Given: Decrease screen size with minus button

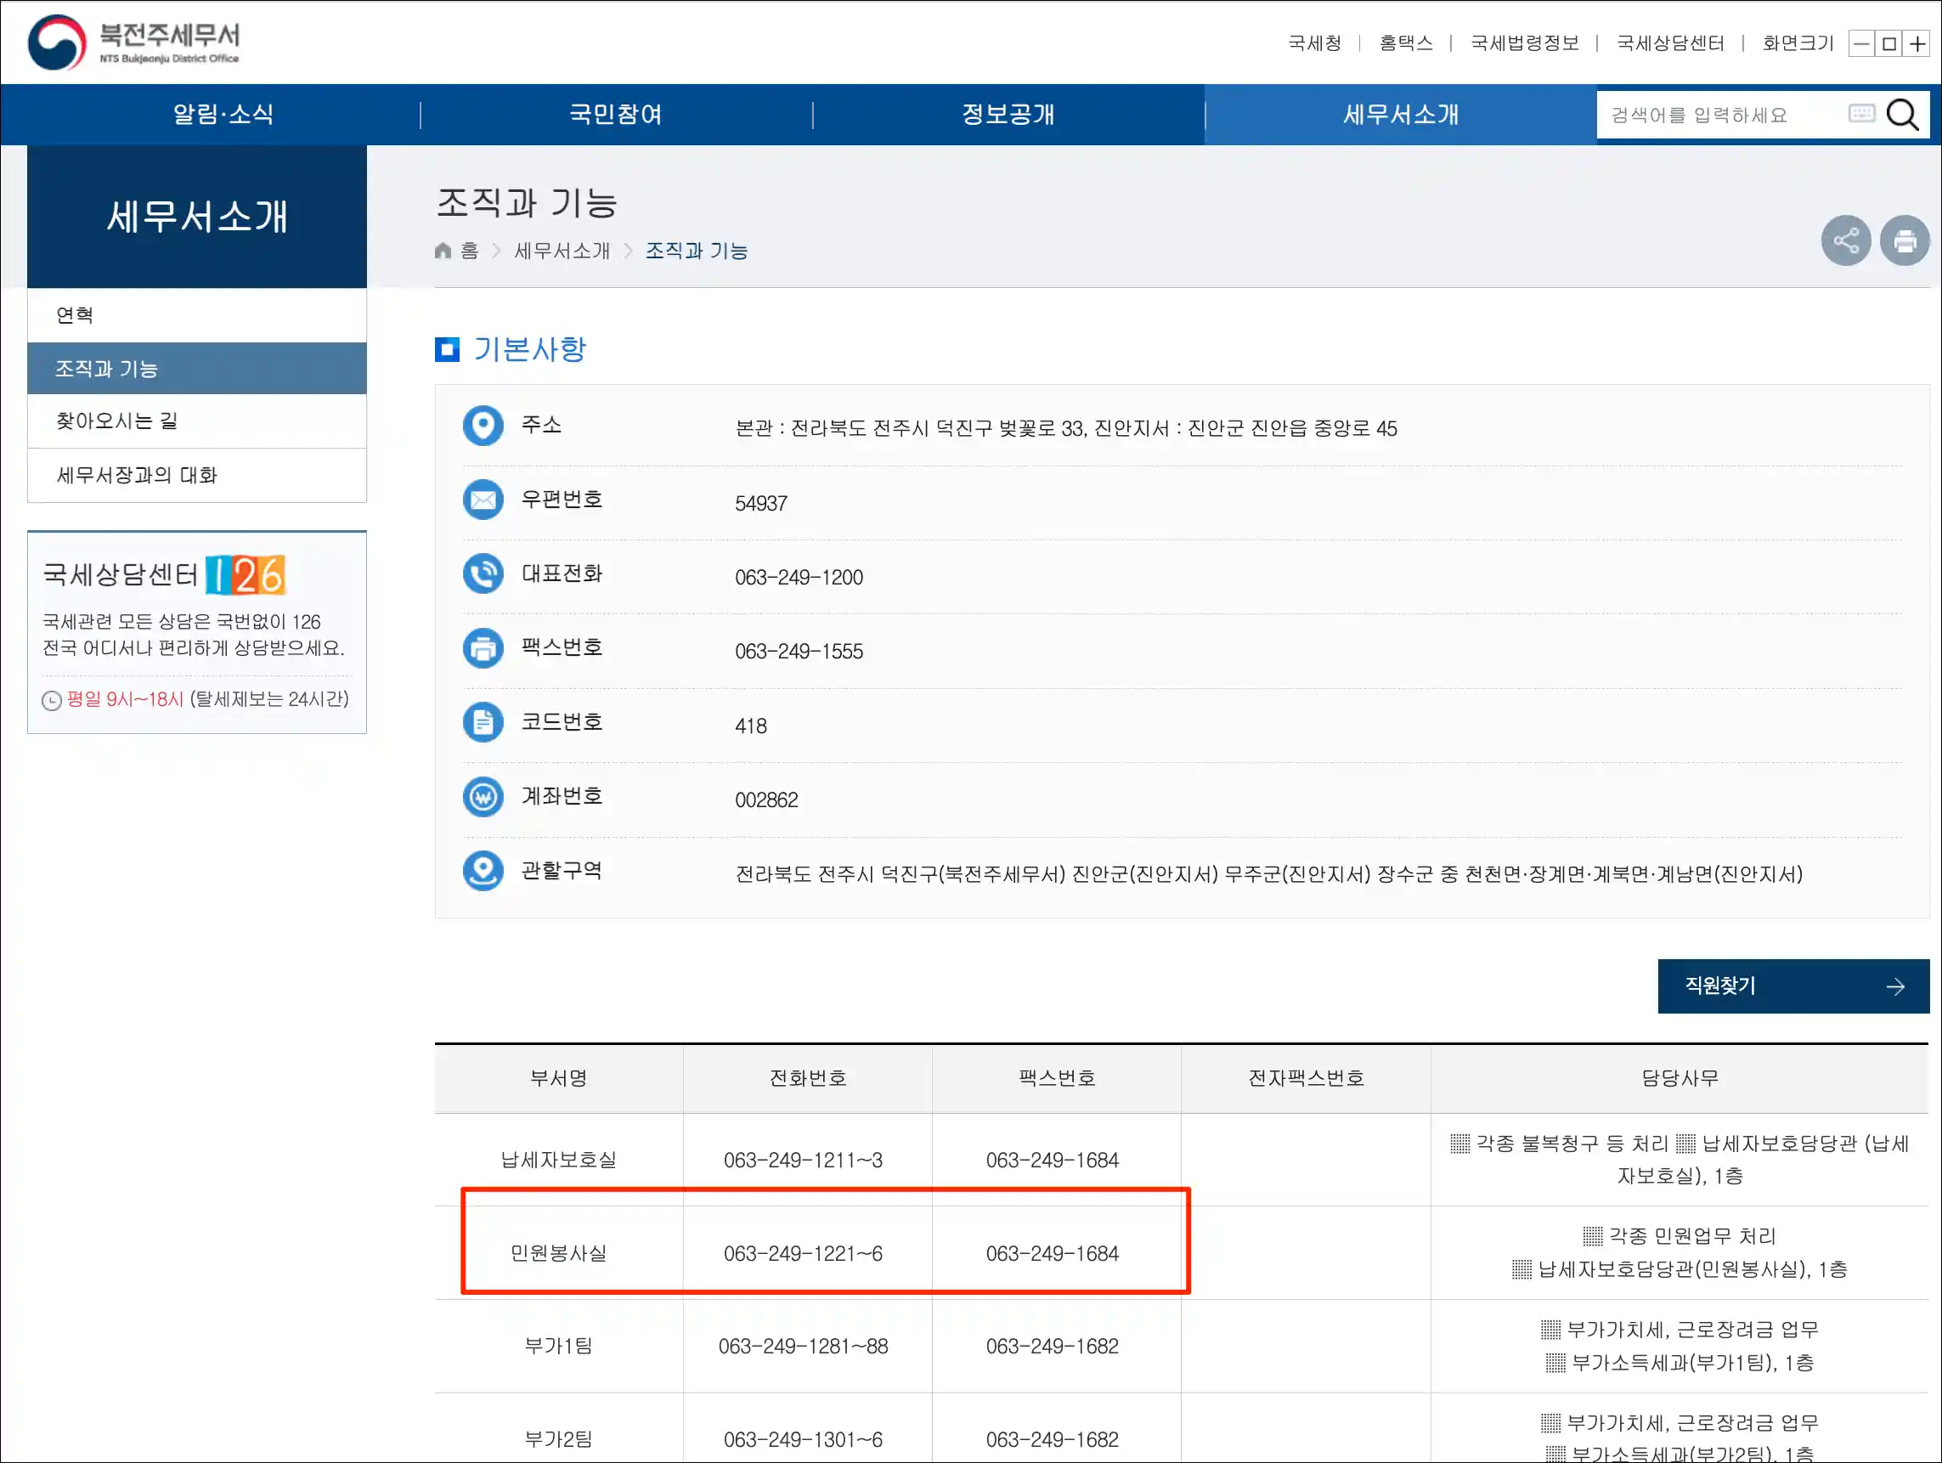Looking at the screenshot, I should (x=1861, y=44).
